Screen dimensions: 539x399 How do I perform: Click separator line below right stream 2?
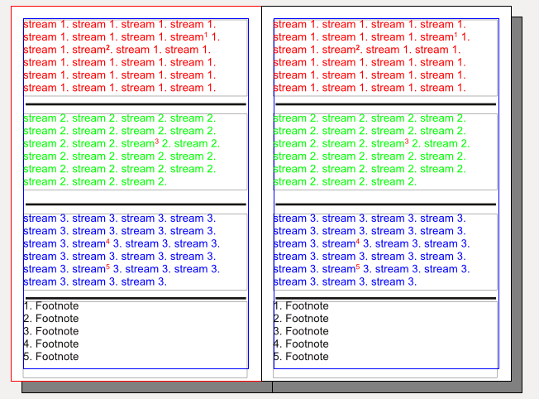(385, 204)
